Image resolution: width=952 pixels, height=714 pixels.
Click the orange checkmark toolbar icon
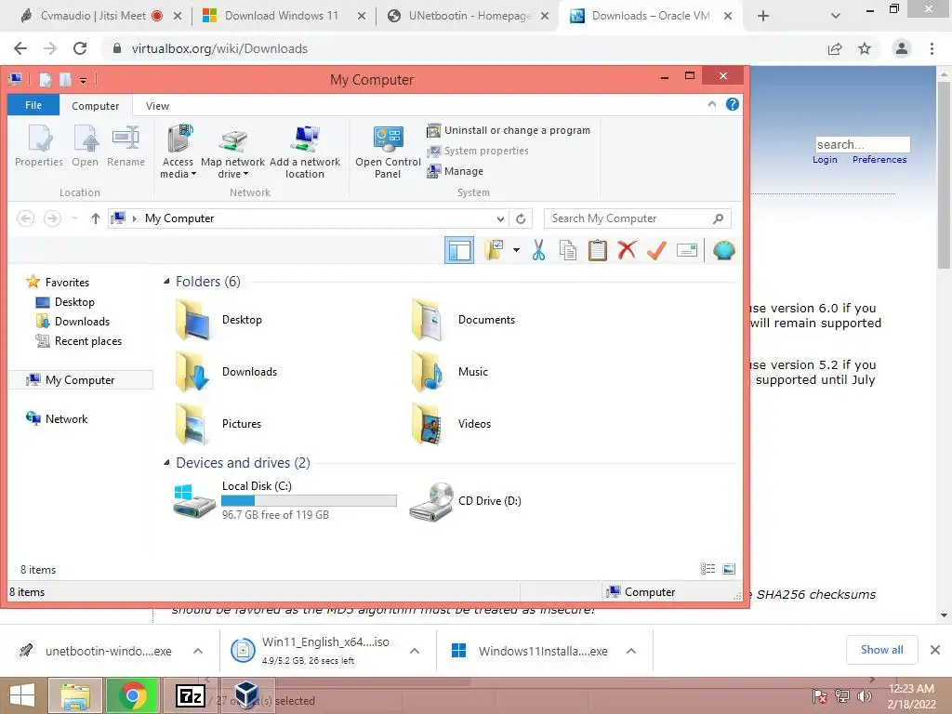656,249
